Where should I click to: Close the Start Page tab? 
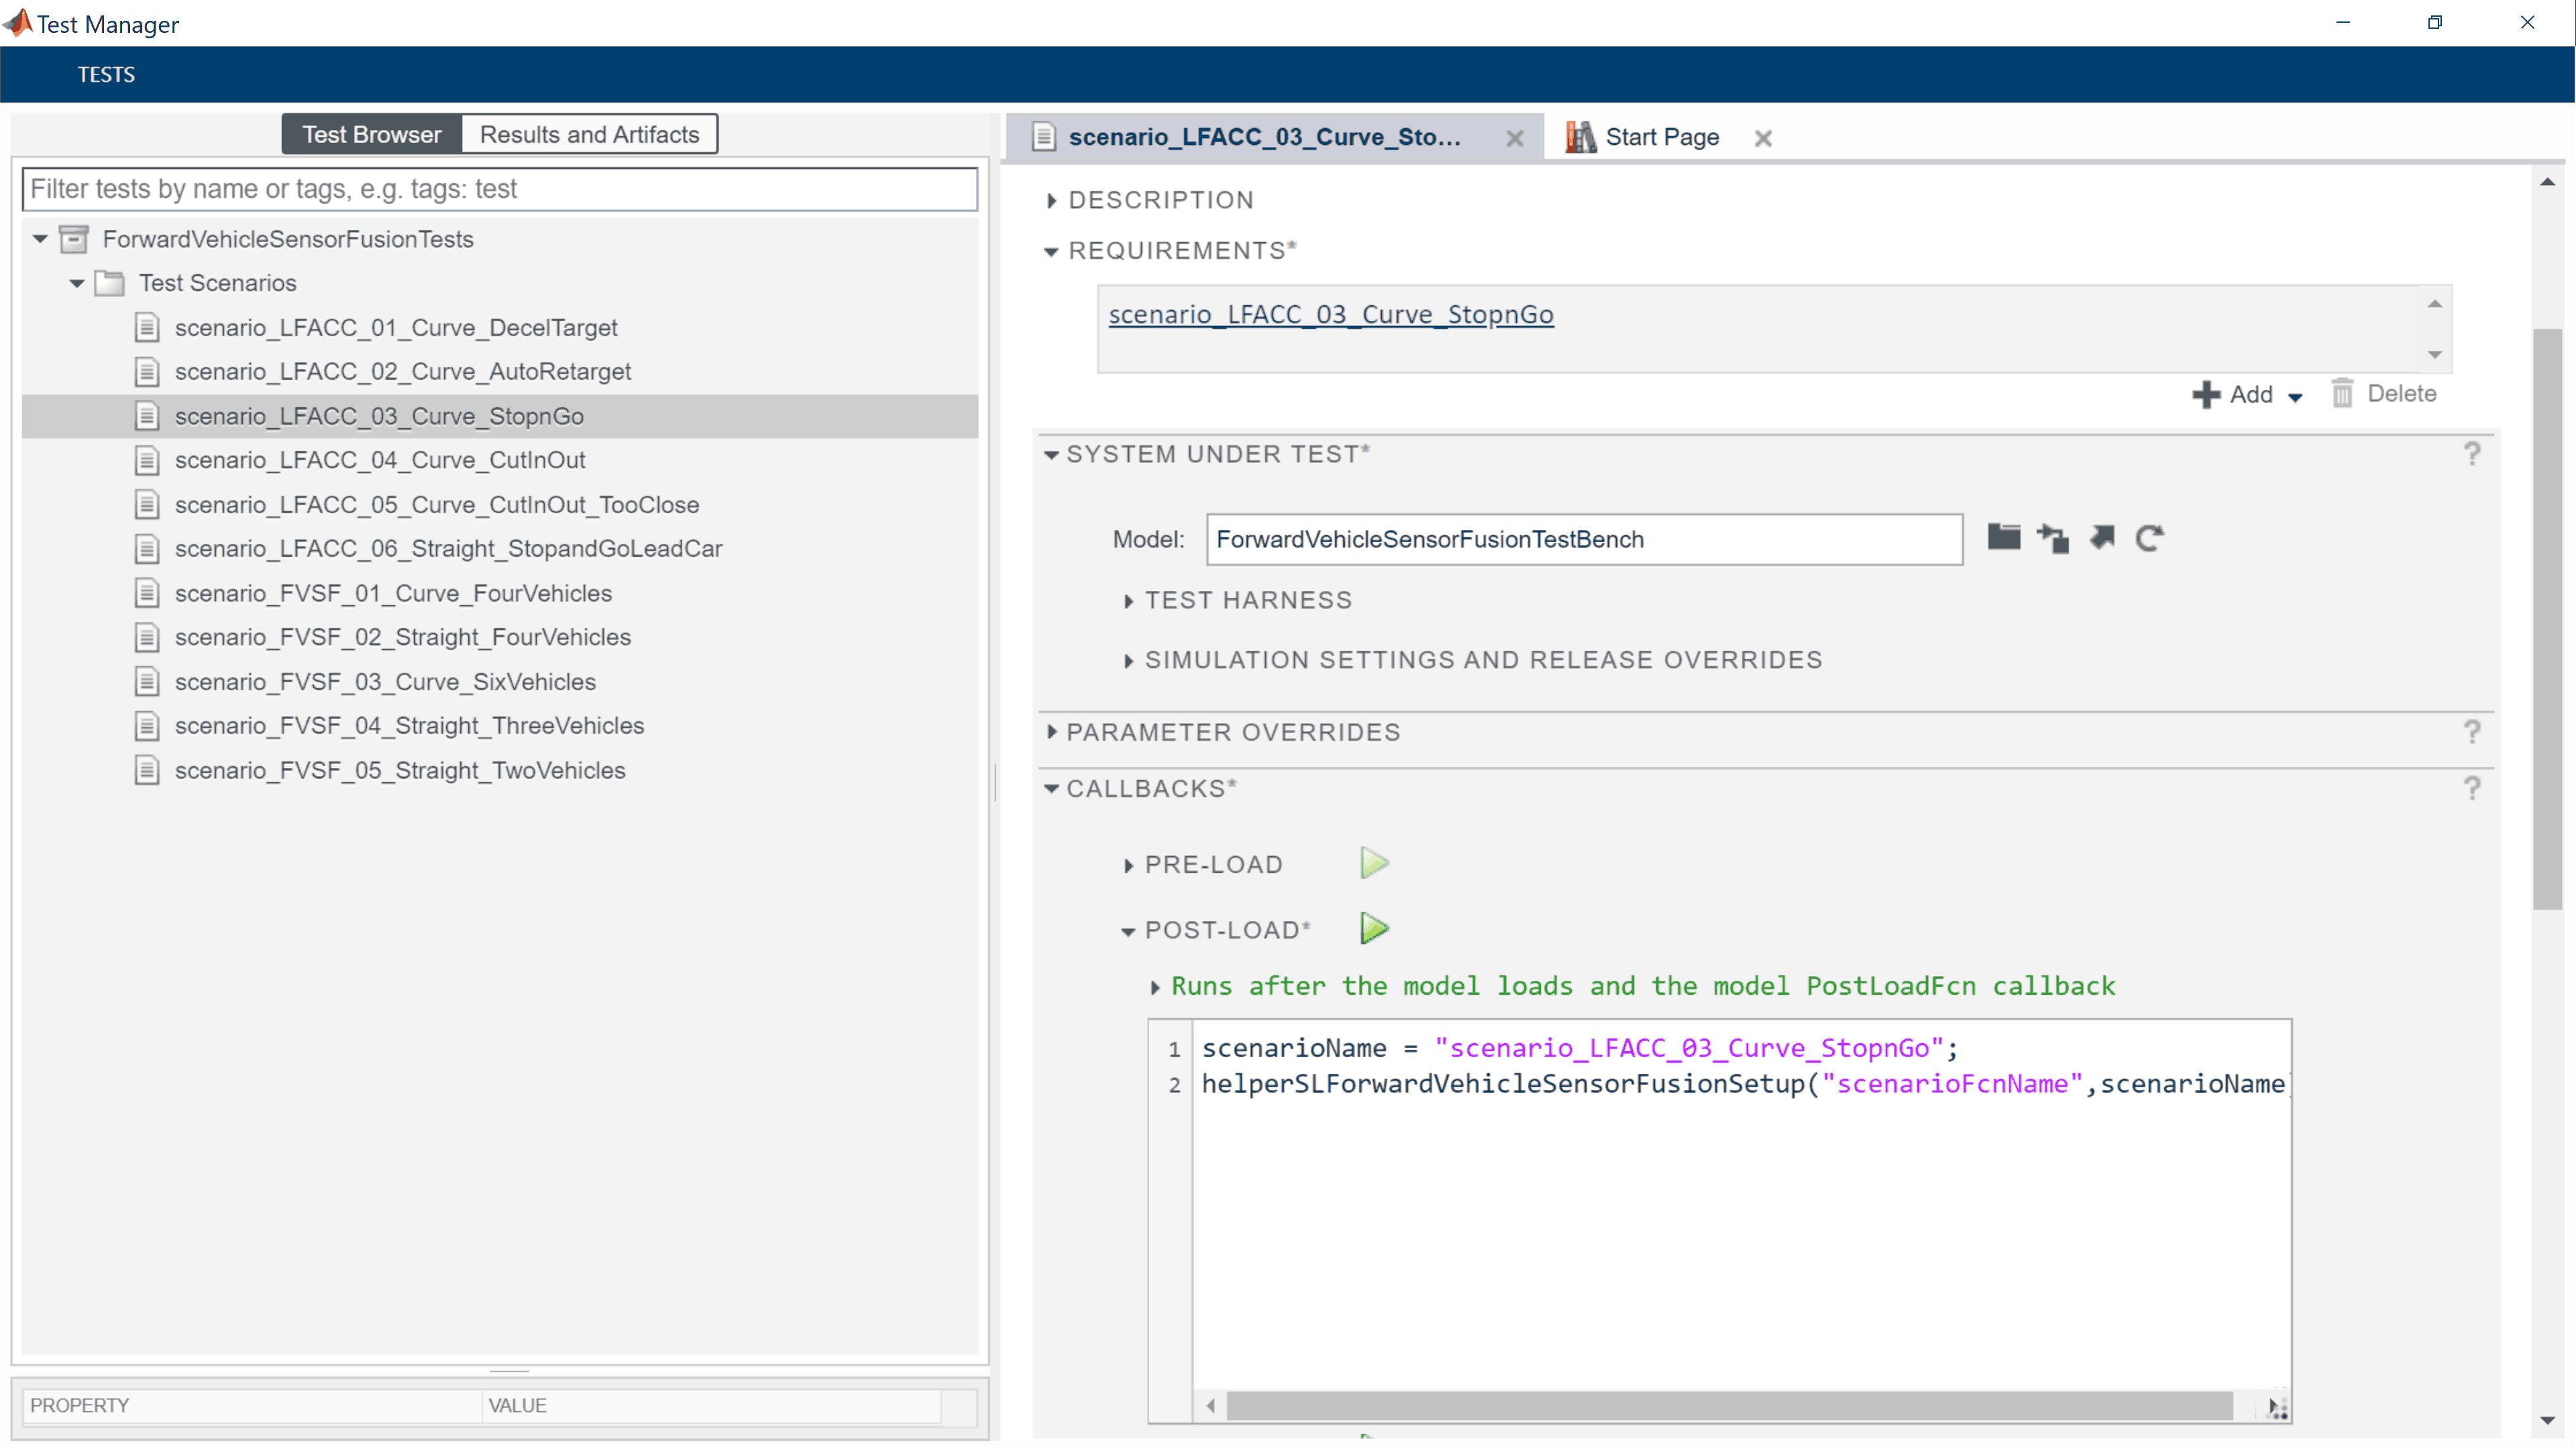coord(1763,138)
